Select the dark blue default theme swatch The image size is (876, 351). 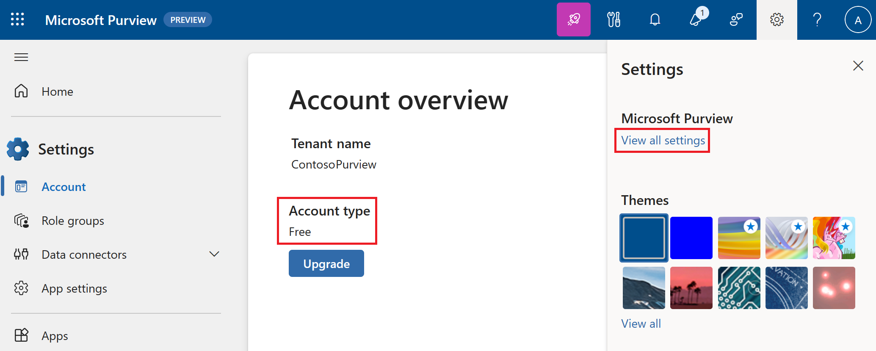[x=644, y=238]
